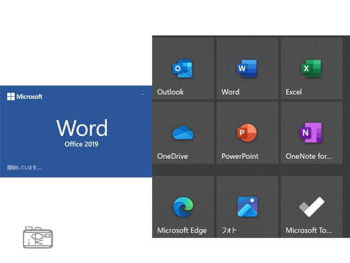Click the OneDrive cloud icon
The width and height of the screenshot is (350, 263).
click(x=183, y=133)
